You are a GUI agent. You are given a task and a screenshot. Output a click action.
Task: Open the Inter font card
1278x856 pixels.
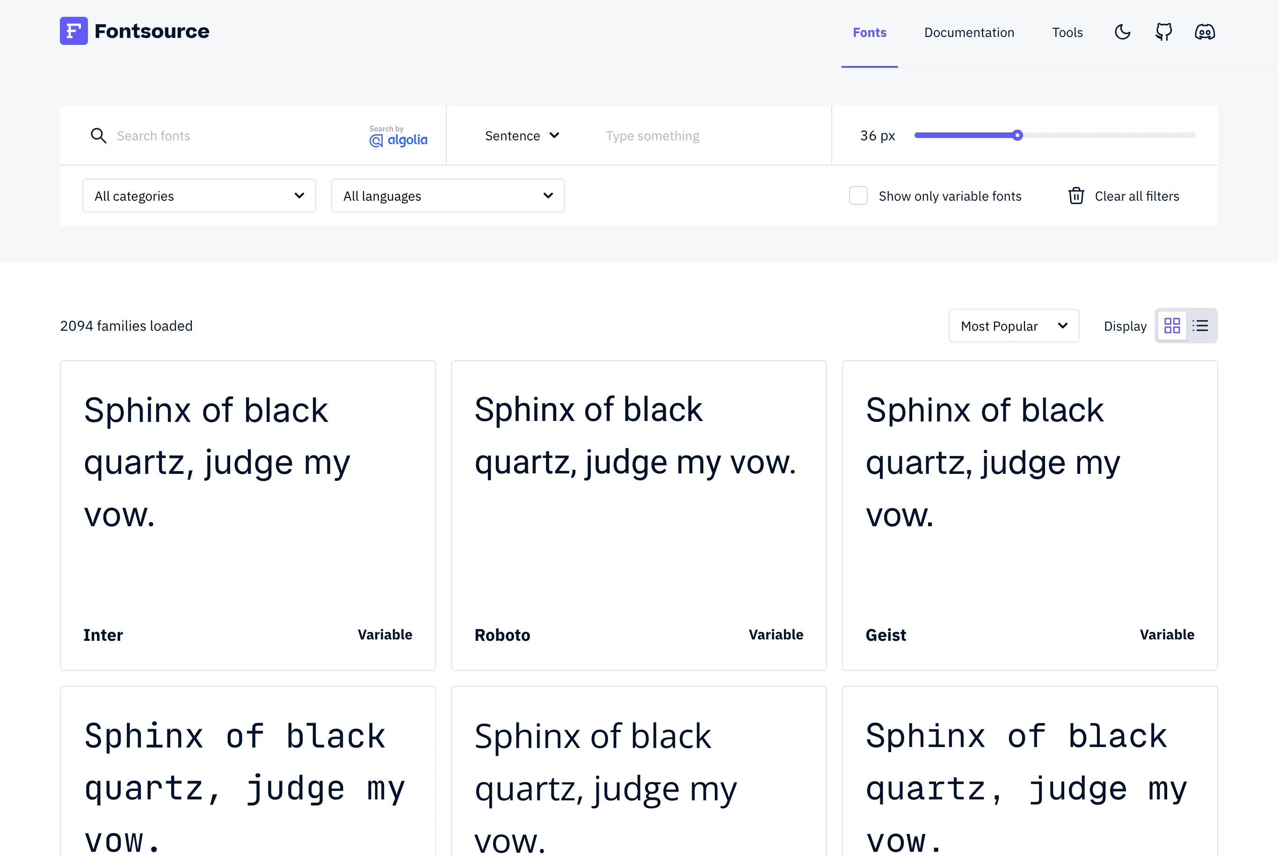248,515
